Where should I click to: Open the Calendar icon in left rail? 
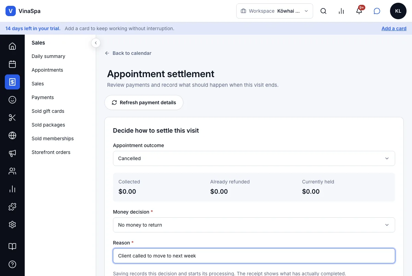tap(12, 64)
